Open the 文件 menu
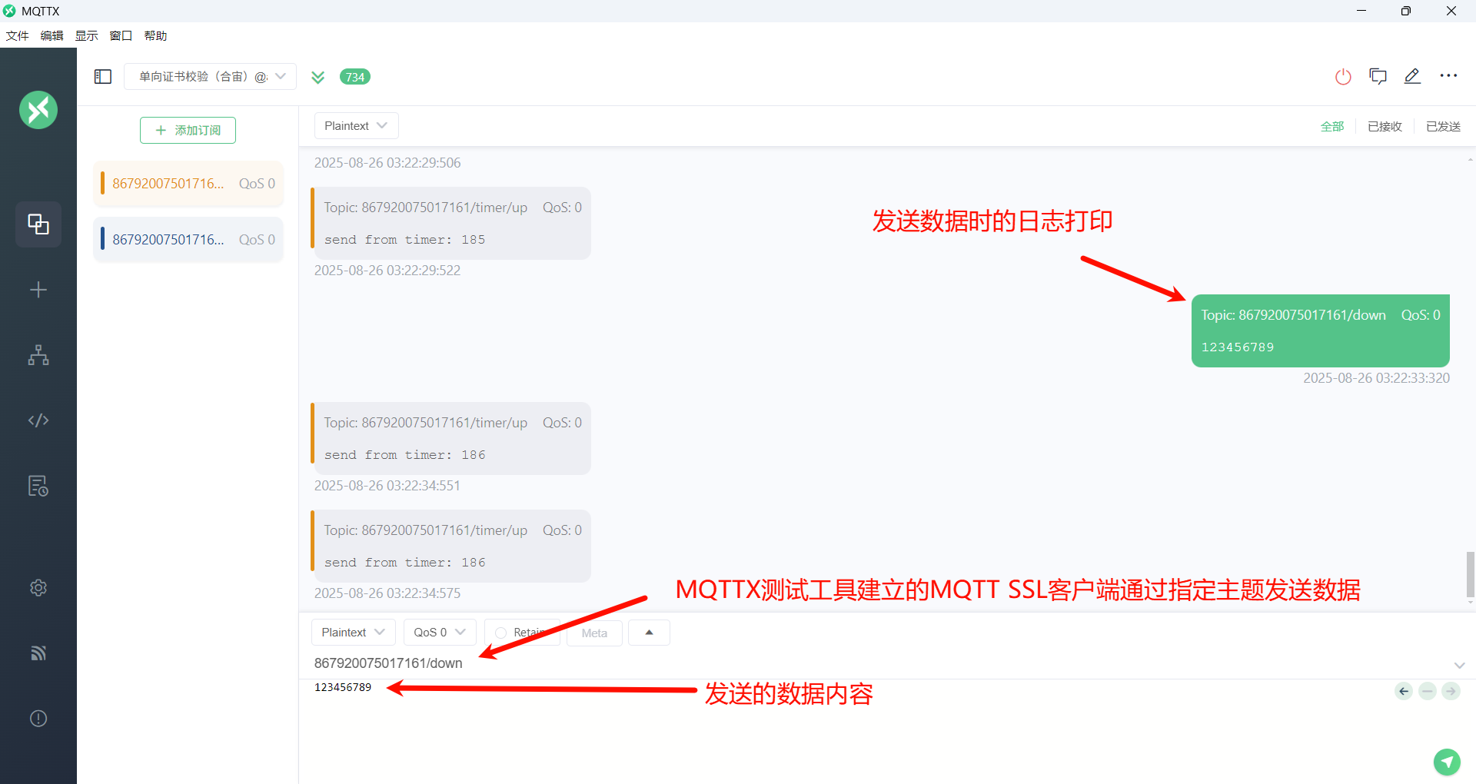The width and height of the screenshot is (1476, 784). 17,35
